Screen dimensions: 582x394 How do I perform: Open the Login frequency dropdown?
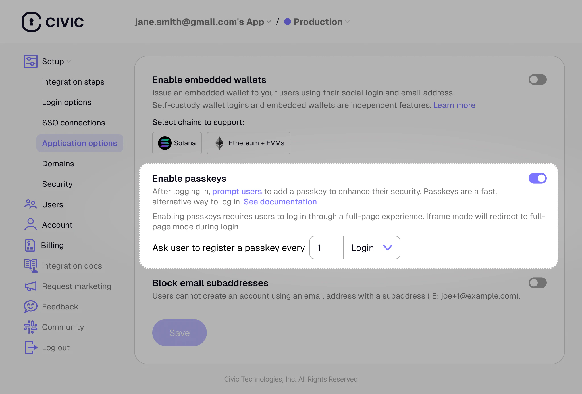click(x=371, y=248)
